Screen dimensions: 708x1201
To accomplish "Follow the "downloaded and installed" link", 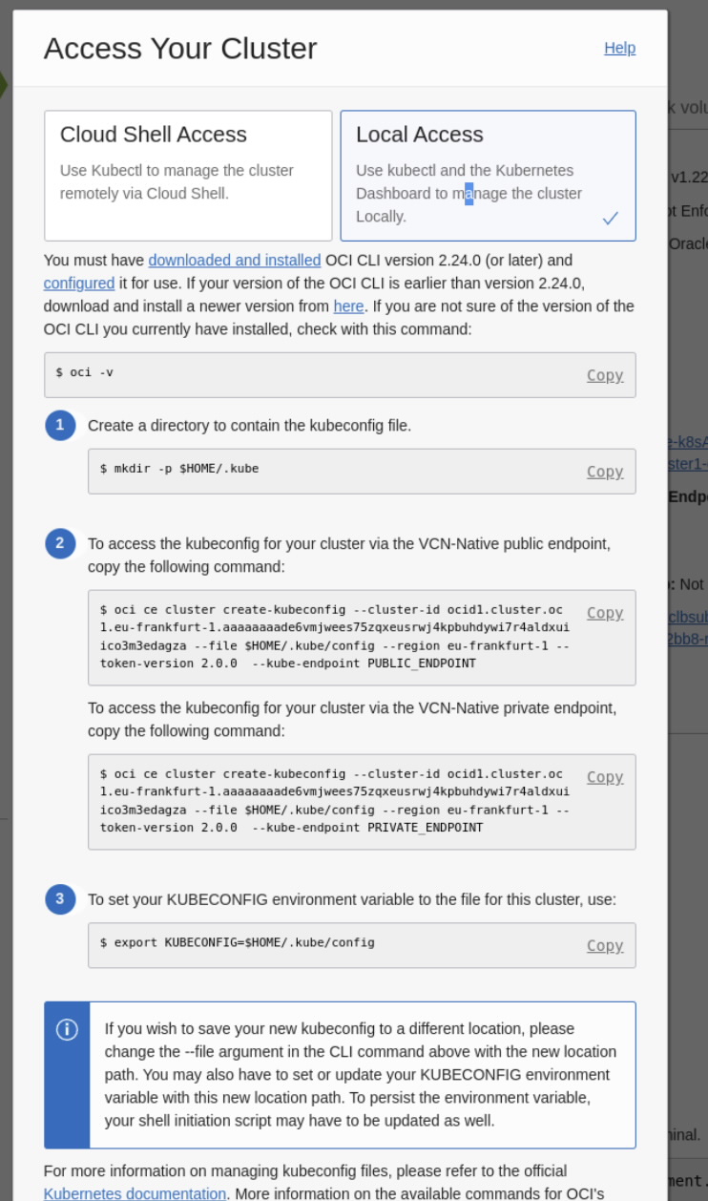I will (x=235, y=260).
